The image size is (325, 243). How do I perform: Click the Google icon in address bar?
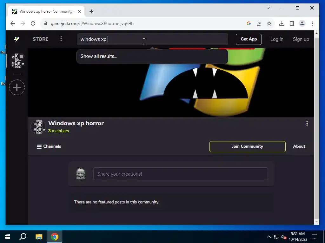[249, 23]
